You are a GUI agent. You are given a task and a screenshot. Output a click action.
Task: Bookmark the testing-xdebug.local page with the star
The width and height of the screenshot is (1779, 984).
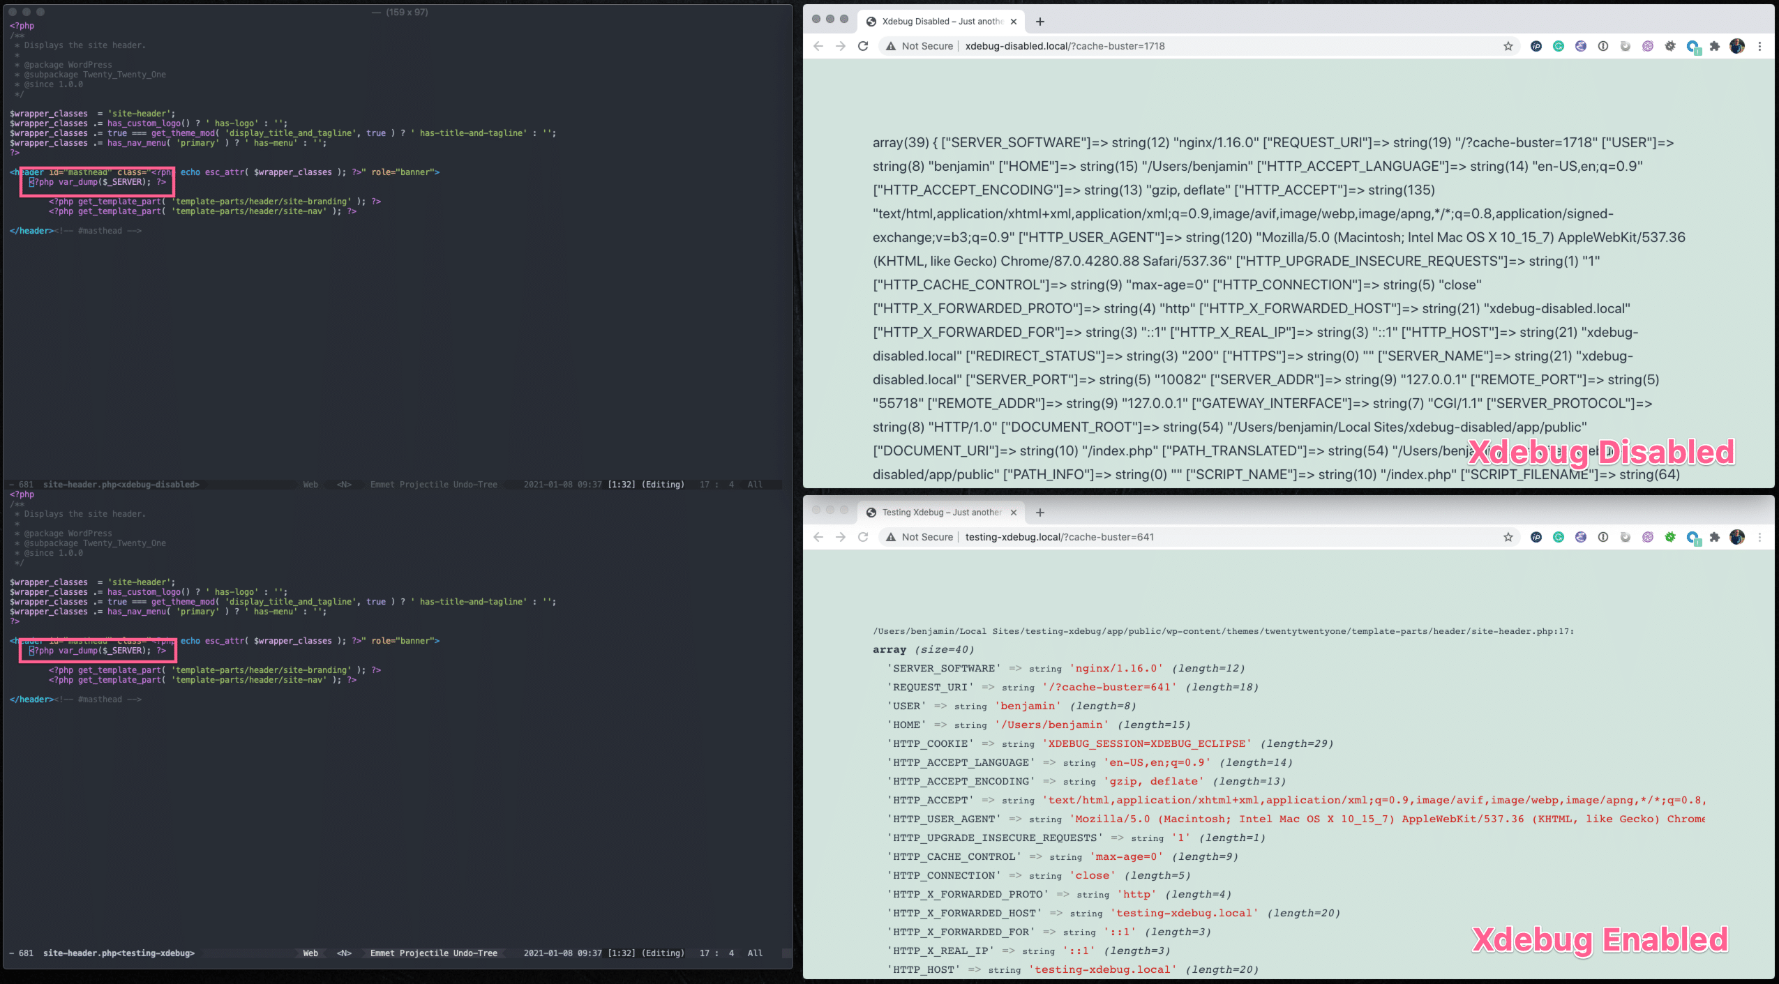[1508, 537]
